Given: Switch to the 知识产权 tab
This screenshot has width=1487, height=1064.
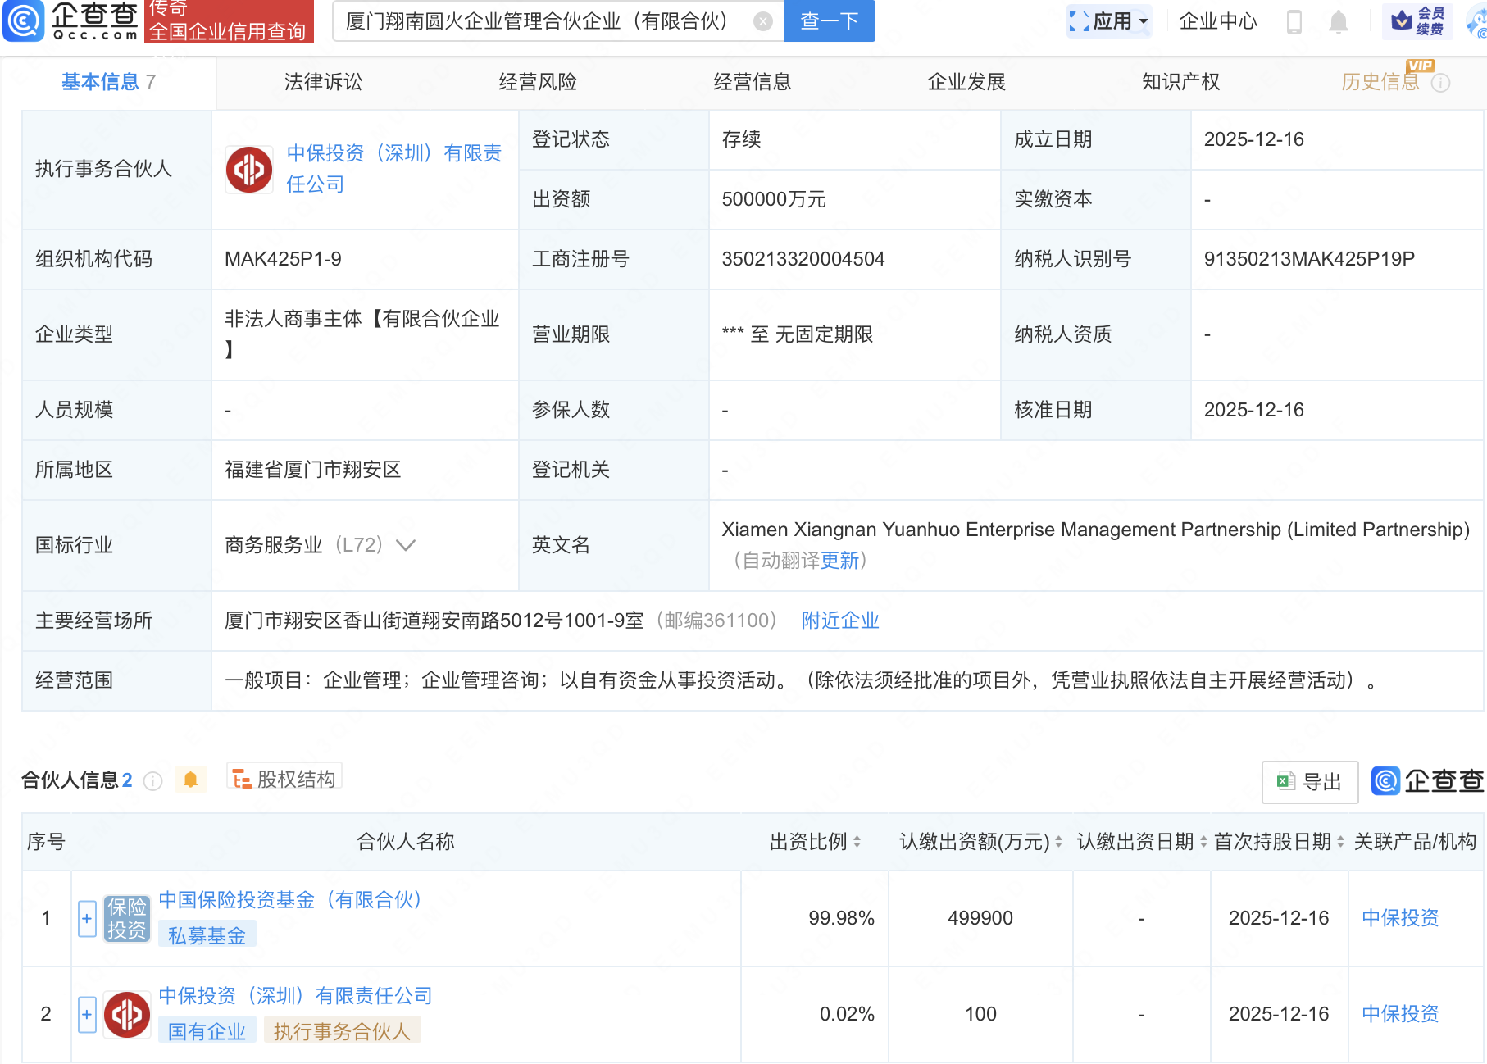Looking at the screenshot, I should pyautogui.click(x=1180, y=82).
